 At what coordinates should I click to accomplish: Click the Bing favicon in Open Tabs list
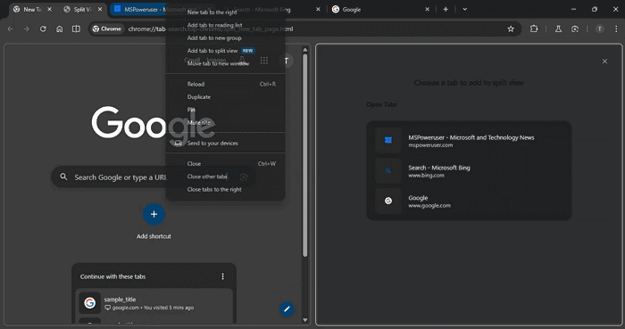(x=387, y=170)
